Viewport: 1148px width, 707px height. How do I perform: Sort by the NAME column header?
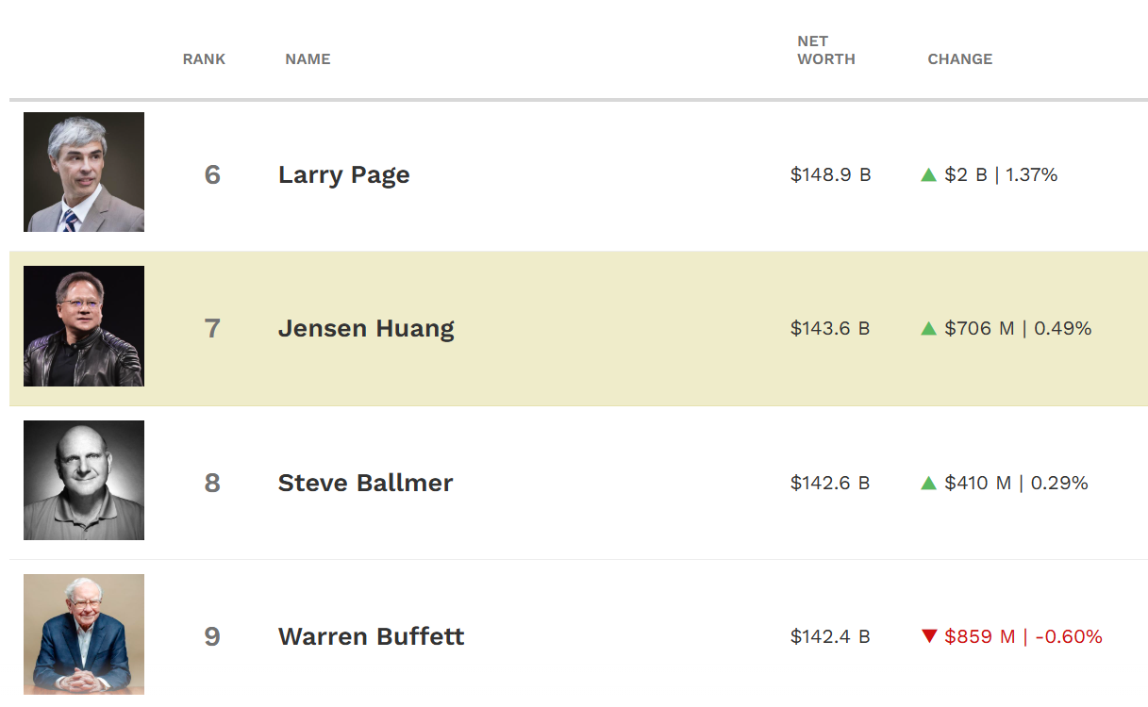pos(308,58)
